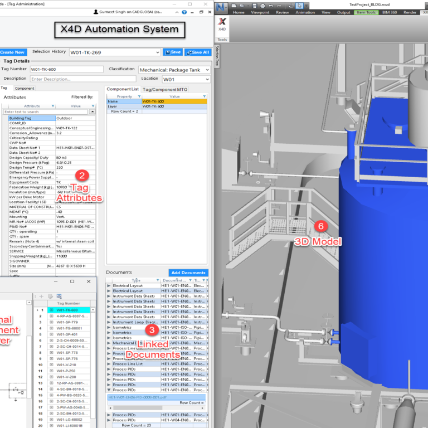Switch to the Tag/Component MTO tab
Viewport: 428px width, 428px height.
coord(165,90)
